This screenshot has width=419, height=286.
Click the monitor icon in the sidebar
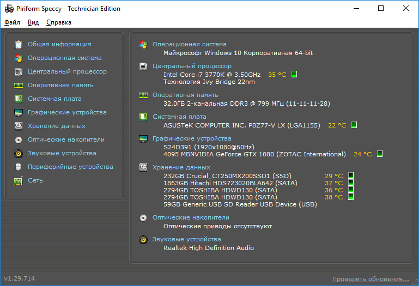19,113
